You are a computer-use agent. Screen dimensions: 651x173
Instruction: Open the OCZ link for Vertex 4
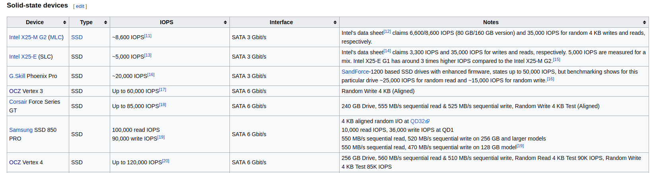(15, 162)
